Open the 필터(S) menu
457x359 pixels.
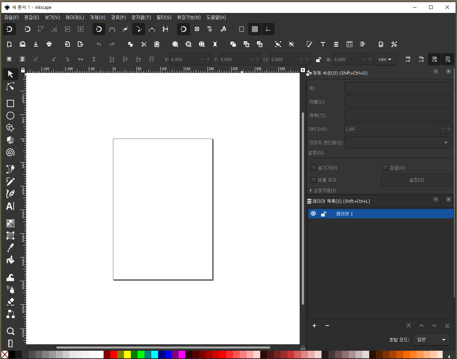(164, 17)
